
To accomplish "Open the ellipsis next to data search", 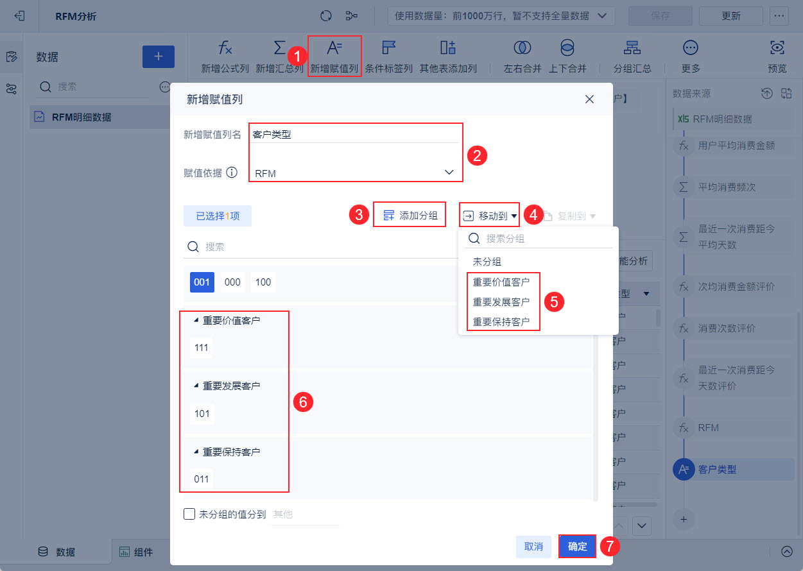I will pyautogui.click(x=164, y=87).
